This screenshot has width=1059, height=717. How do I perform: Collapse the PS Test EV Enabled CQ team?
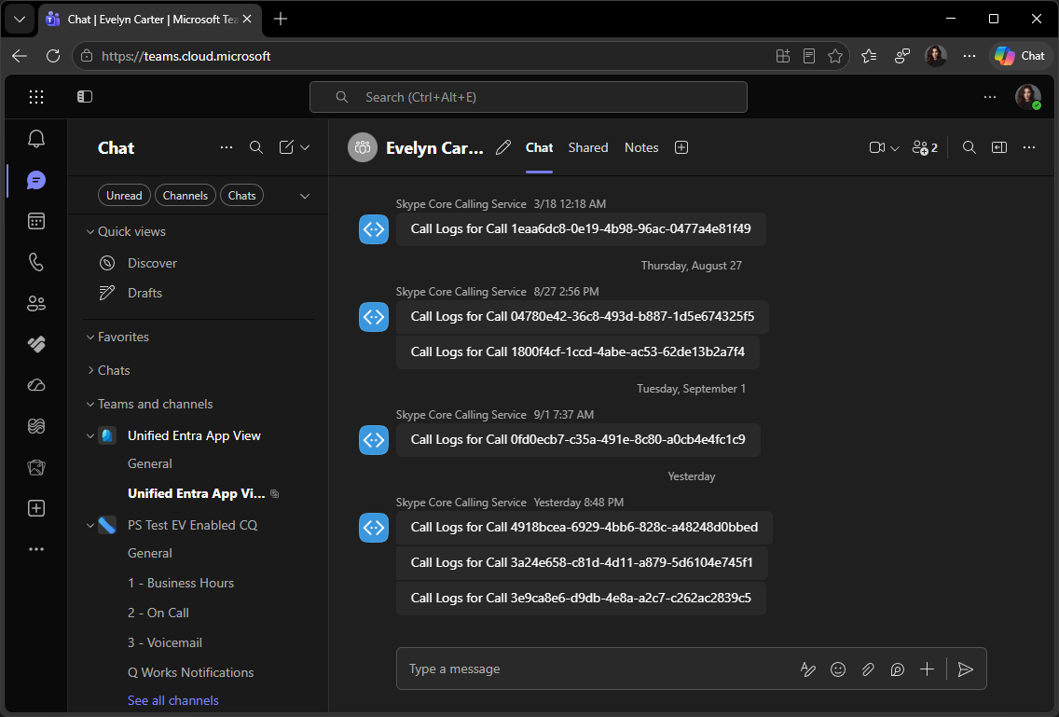90,525
